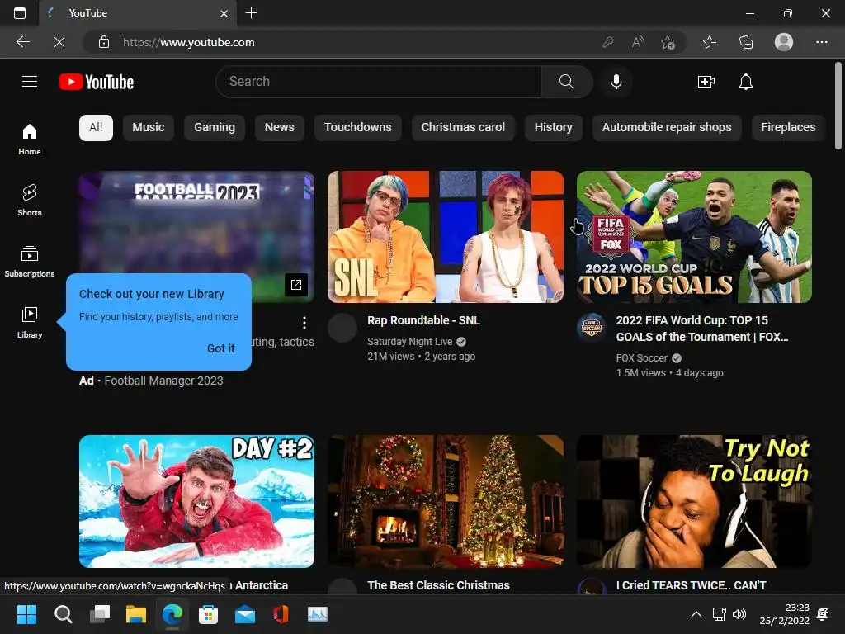This screenshot has width=845, height=634.
Task: Open the 2022 FIFA World Cup TOP 15 title
Action: click(702, 329)
